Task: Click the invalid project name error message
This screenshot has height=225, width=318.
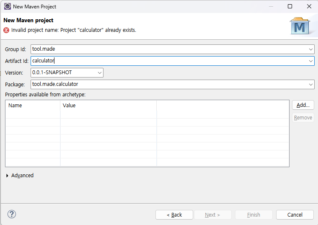Action: coord(74,30)
